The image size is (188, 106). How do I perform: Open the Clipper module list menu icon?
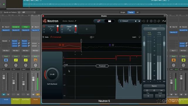(62, 29)
